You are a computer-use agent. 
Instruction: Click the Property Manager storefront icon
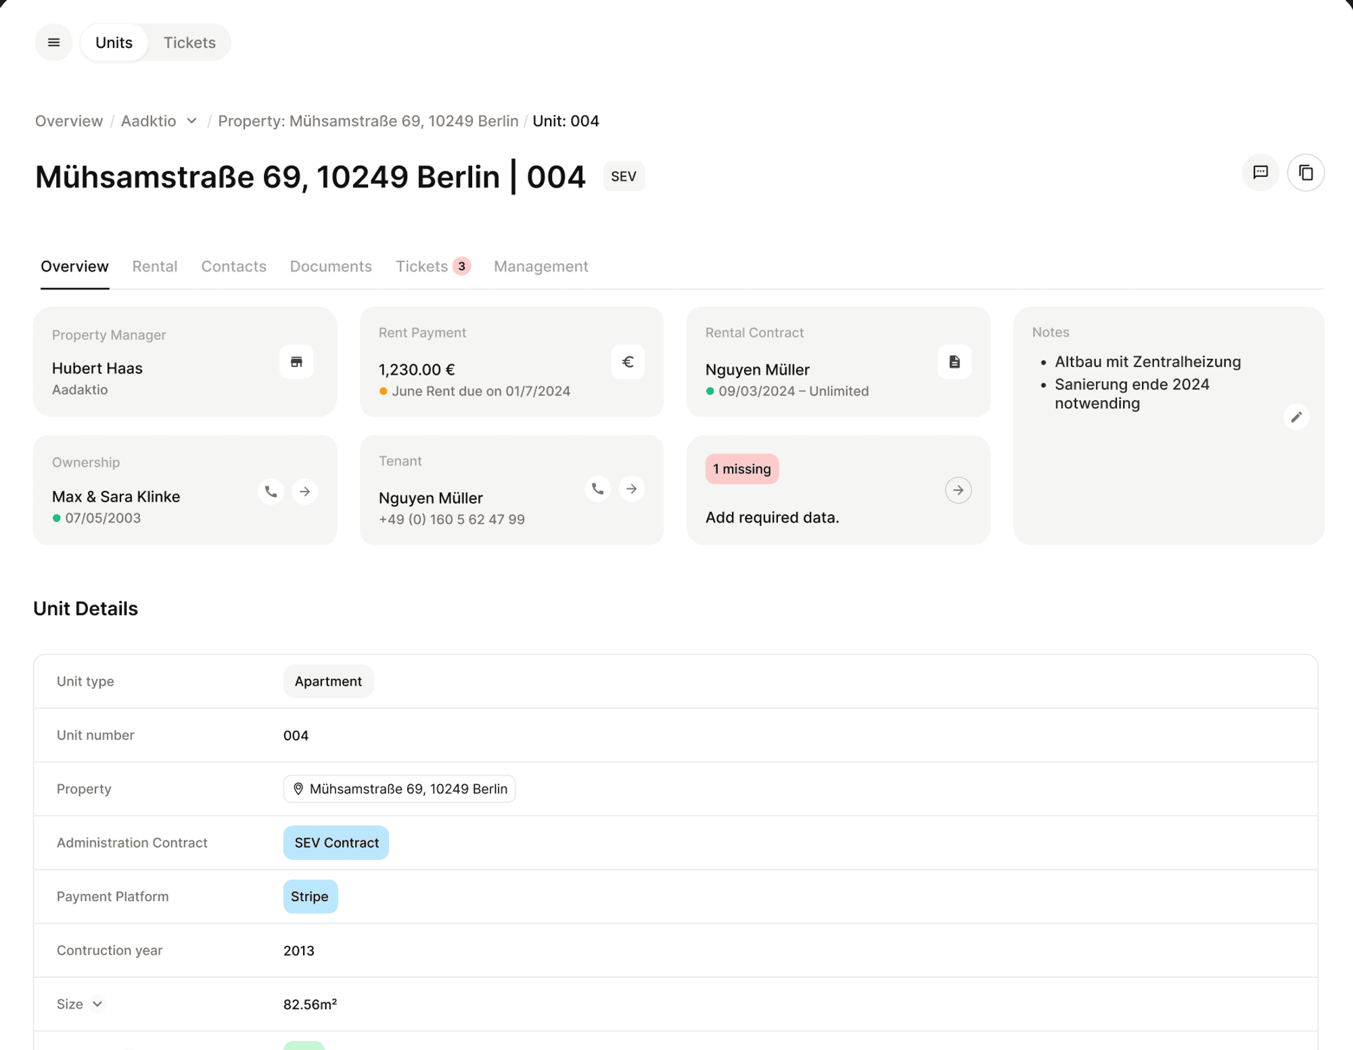click(296, 362)
